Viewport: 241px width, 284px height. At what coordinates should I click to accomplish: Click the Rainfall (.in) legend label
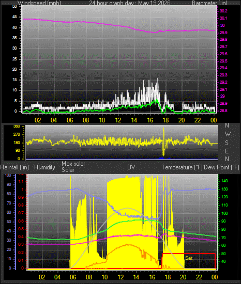14,167
